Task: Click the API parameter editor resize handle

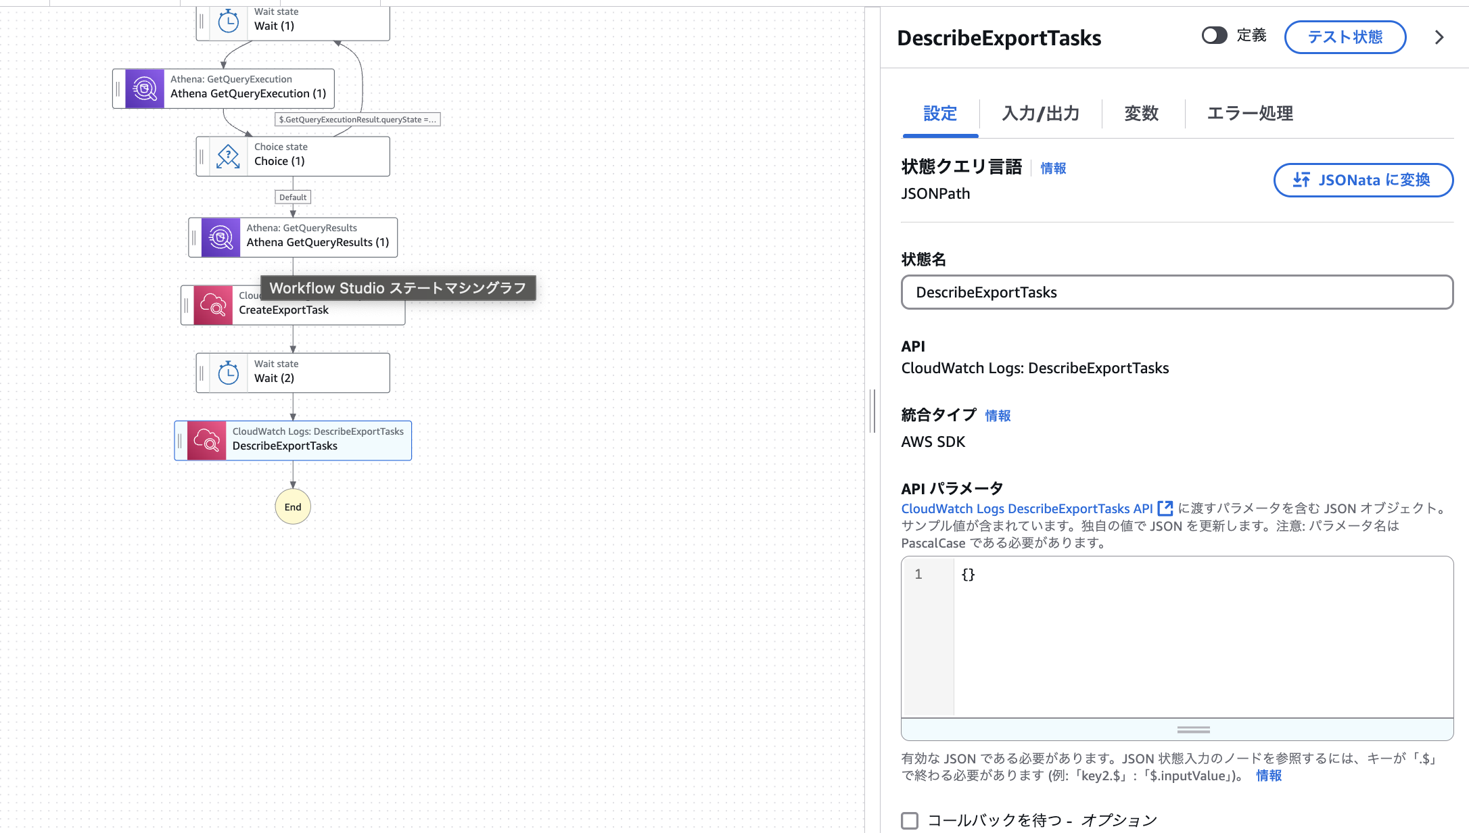Action: click(x=1193, y=730)
